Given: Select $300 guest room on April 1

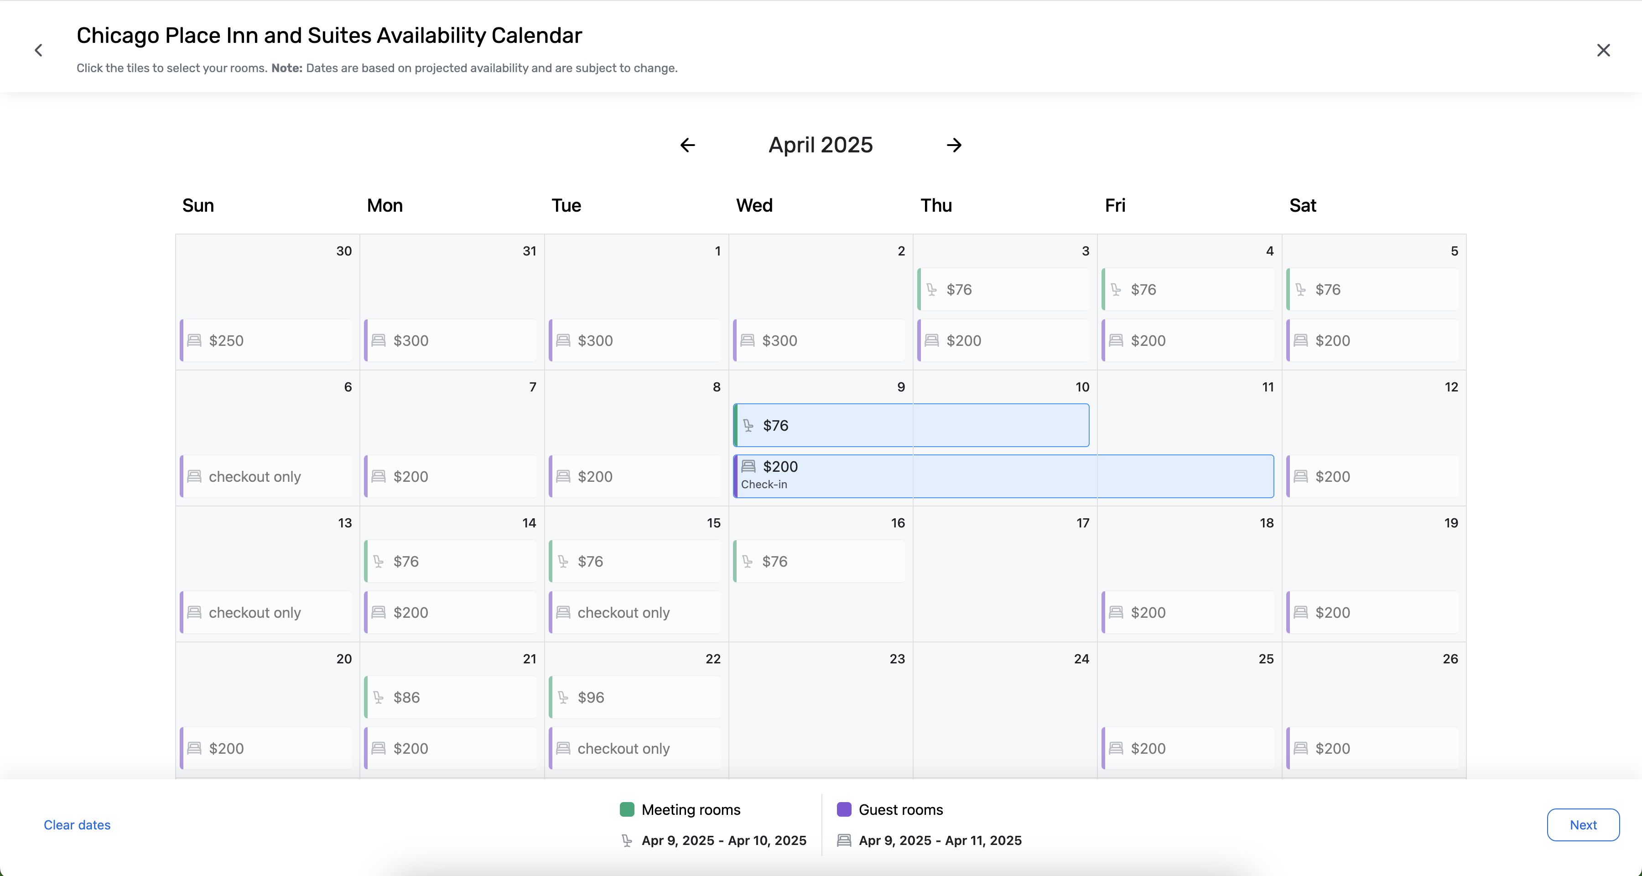Looking at the screenshot, I should (x=635, y=340).
